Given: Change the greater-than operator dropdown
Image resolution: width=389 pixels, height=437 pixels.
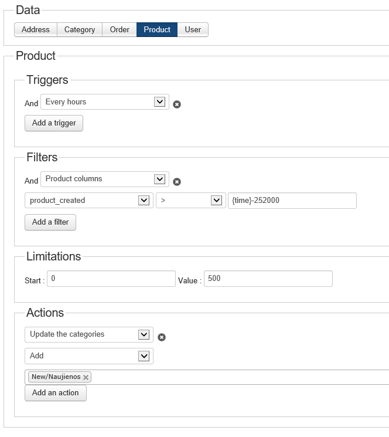Looking at the screenshot, I should [x=190, y=201].
